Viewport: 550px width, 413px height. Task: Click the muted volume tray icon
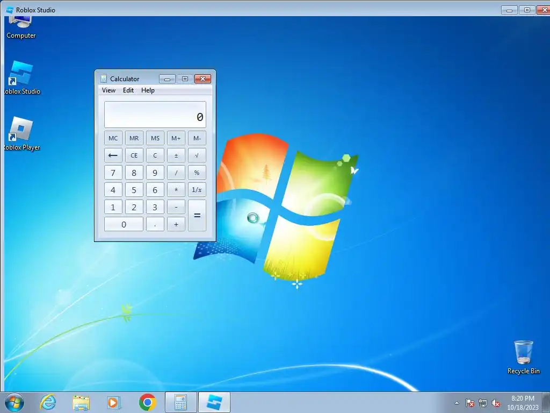496,403
